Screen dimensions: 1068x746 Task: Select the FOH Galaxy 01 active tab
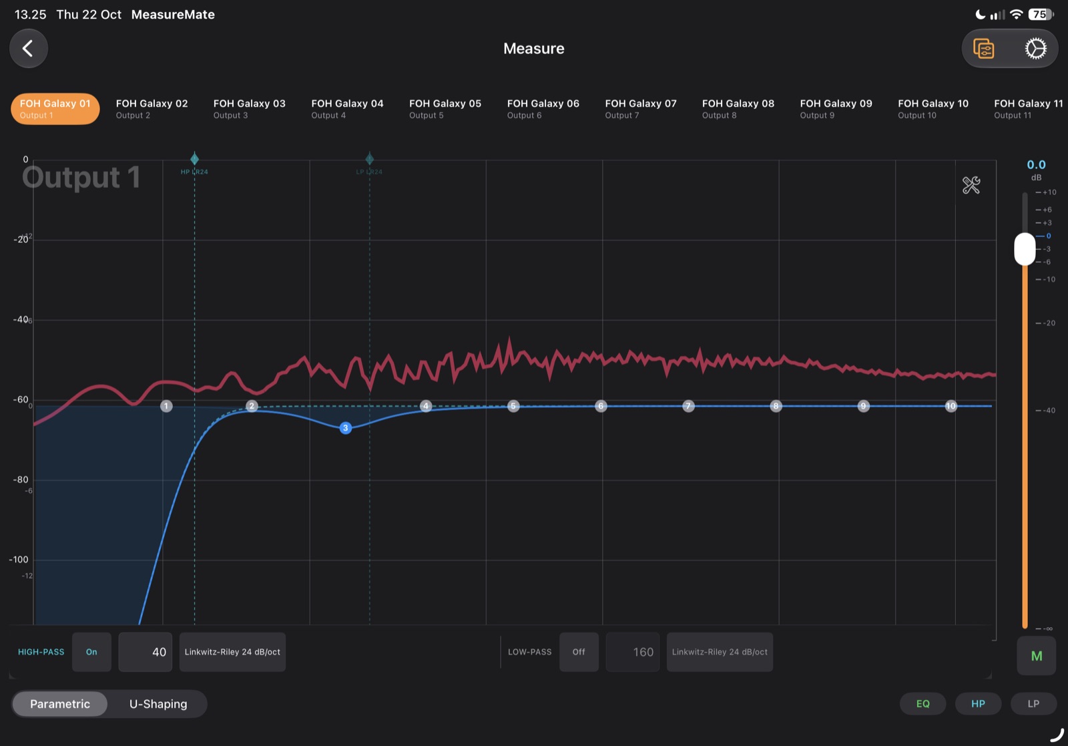[55, 109]
